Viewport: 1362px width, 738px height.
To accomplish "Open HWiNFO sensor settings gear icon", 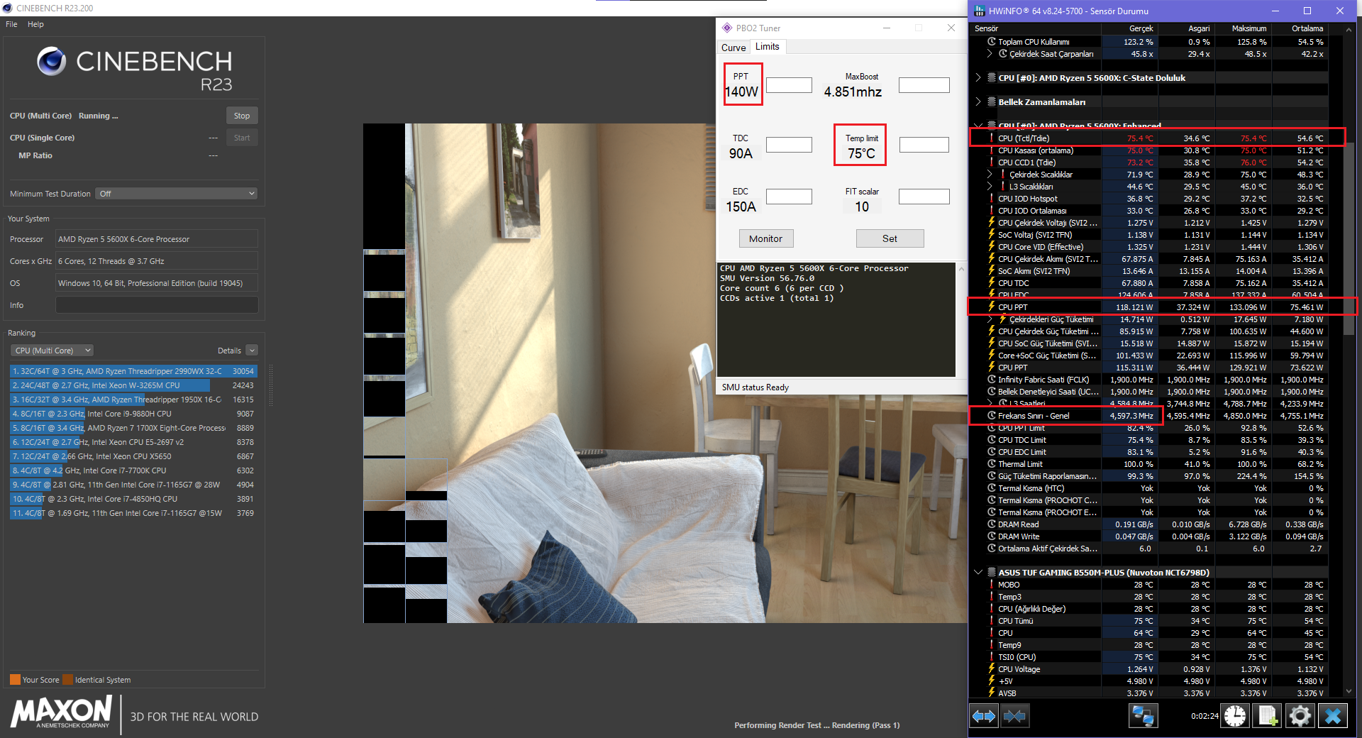I will point(1300,716).
